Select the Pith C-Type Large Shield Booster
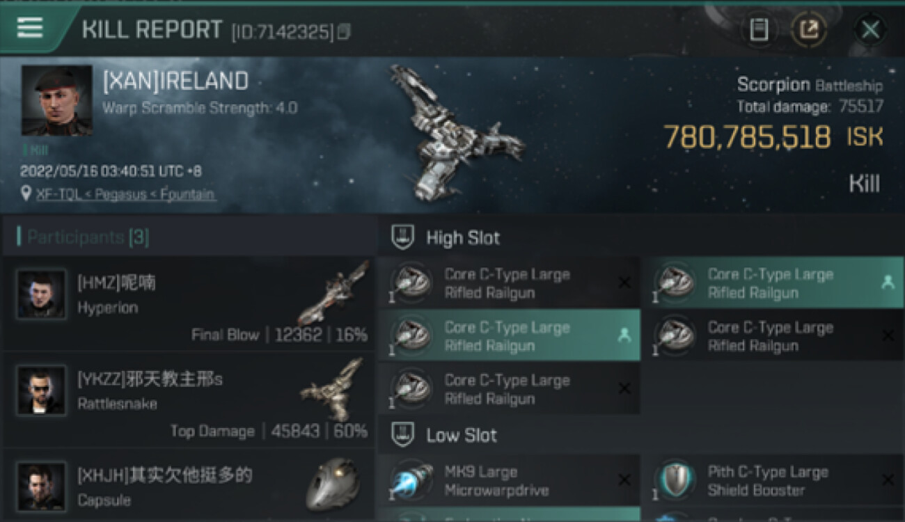Screen dimensions: 905x522 772,481
